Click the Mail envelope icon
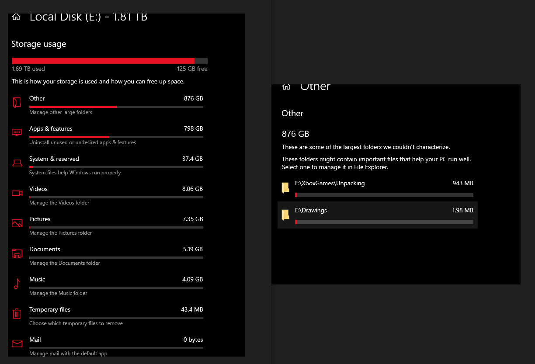 [x=17, y=343]
